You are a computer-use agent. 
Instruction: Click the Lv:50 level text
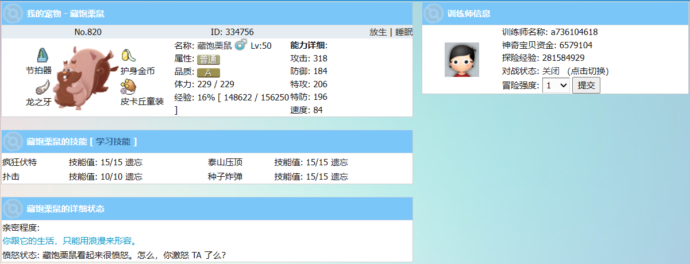[x=261, y=45]
